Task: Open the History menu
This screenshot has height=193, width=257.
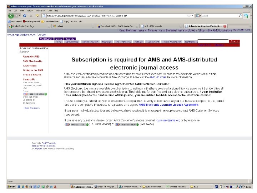Action: pyautogui.click(x=30, y=10)
